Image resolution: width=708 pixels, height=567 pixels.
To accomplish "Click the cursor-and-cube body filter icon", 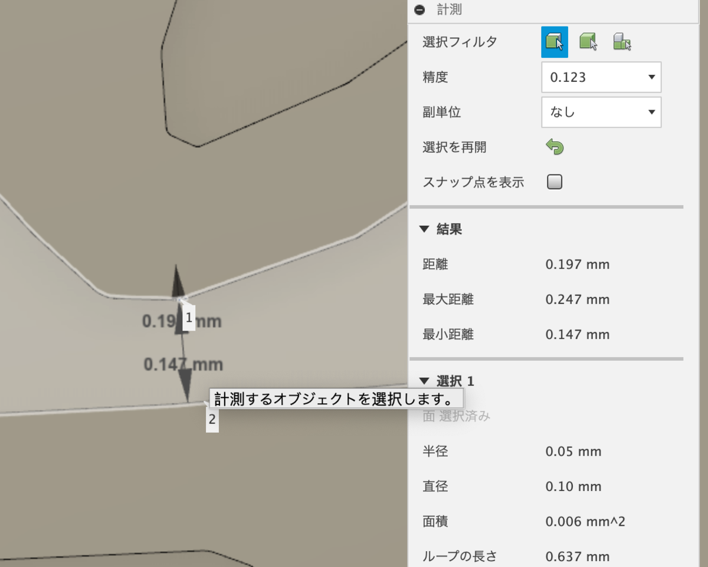I will click(588, 42).
